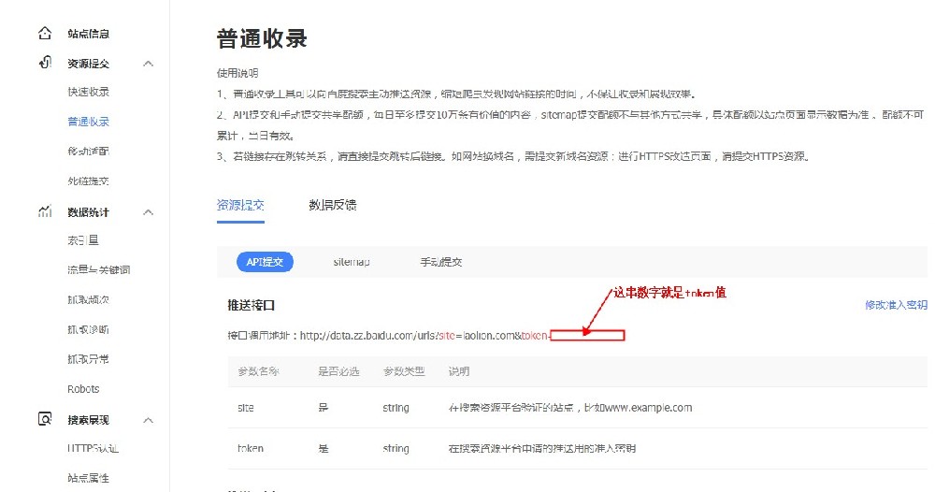Click the 使用说明 label
Viewport: 935px width, 492px height.
237,73
